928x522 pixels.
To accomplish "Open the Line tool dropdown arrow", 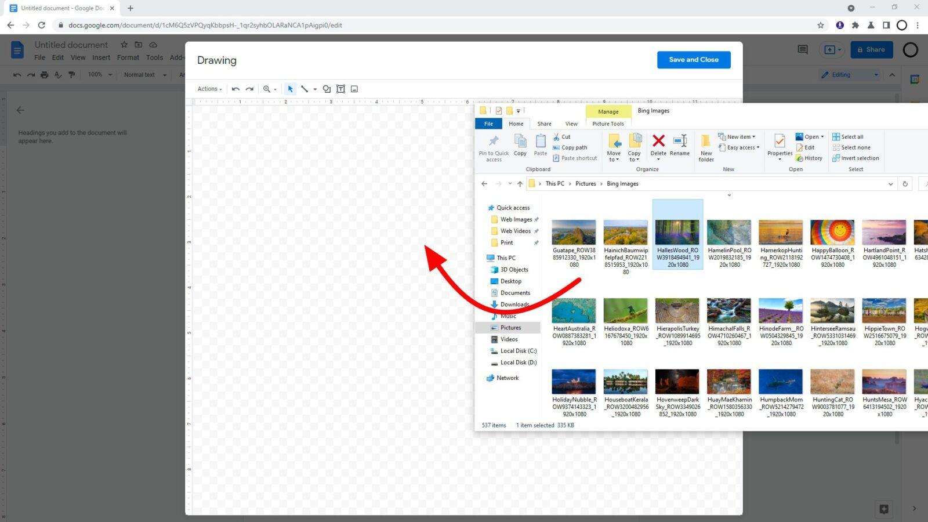I will pos(315,89).
